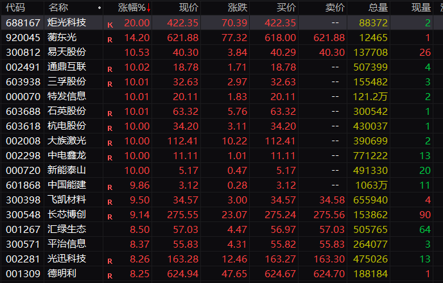Screen dimensions: 443x283
Task: Click the 名称 column header
Action: 58,8
